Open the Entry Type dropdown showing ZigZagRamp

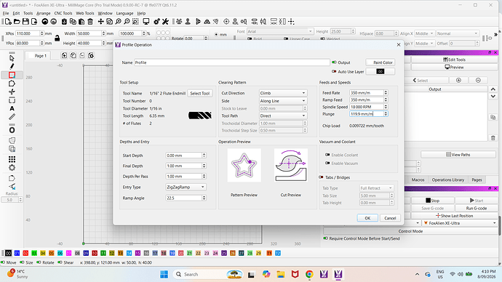click(186, 187)
